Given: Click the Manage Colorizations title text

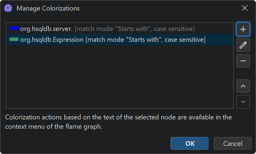Looking at the screenshot, I should (x=48, y=8).
